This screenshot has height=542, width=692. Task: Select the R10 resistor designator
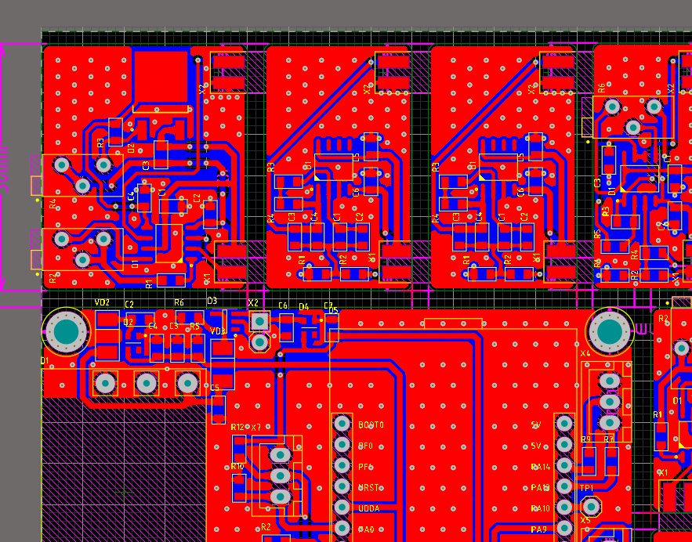click(237, 467)
